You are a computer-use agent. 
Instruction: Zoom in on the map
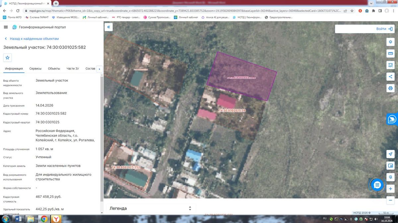(390, 189)
